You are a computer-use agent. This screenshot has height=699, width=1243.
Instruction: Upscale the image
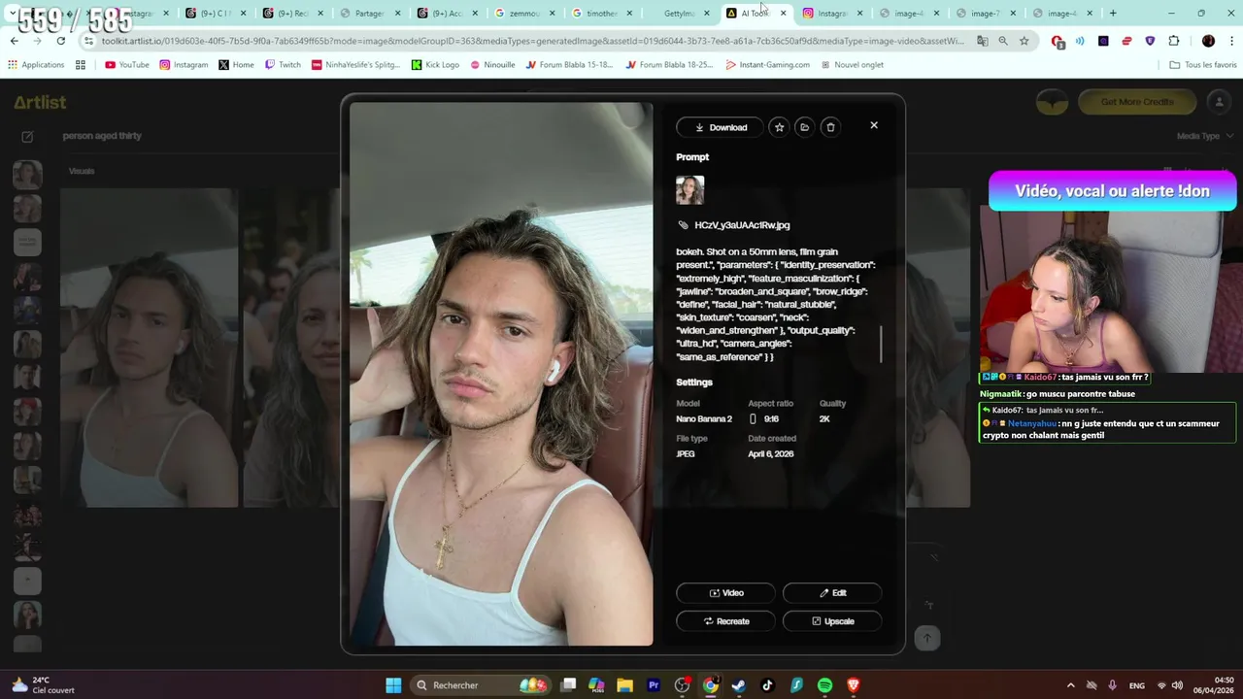pos(832,621)
